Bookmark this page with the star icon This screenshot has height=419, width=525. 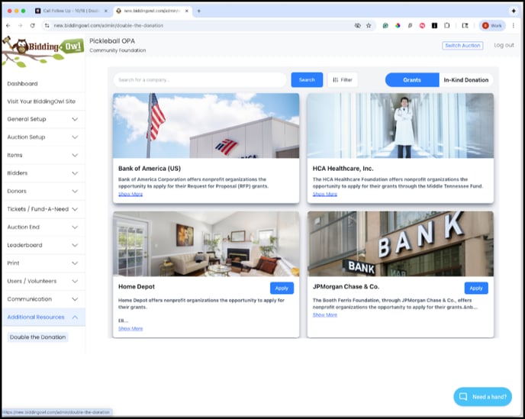[x=369, y=25]
